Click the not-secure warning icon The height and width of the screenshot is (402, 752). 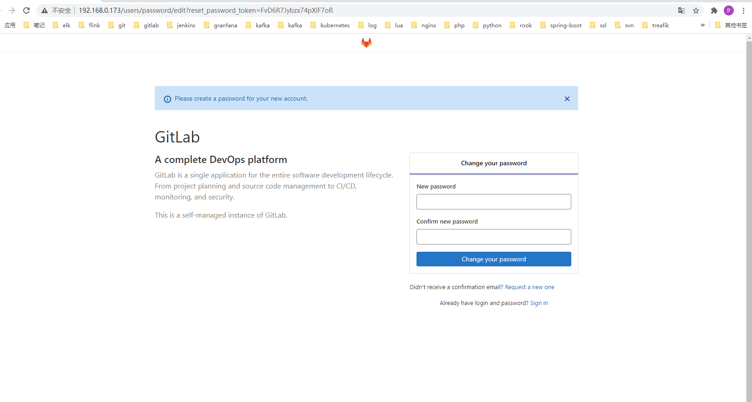tap(45, 10)
